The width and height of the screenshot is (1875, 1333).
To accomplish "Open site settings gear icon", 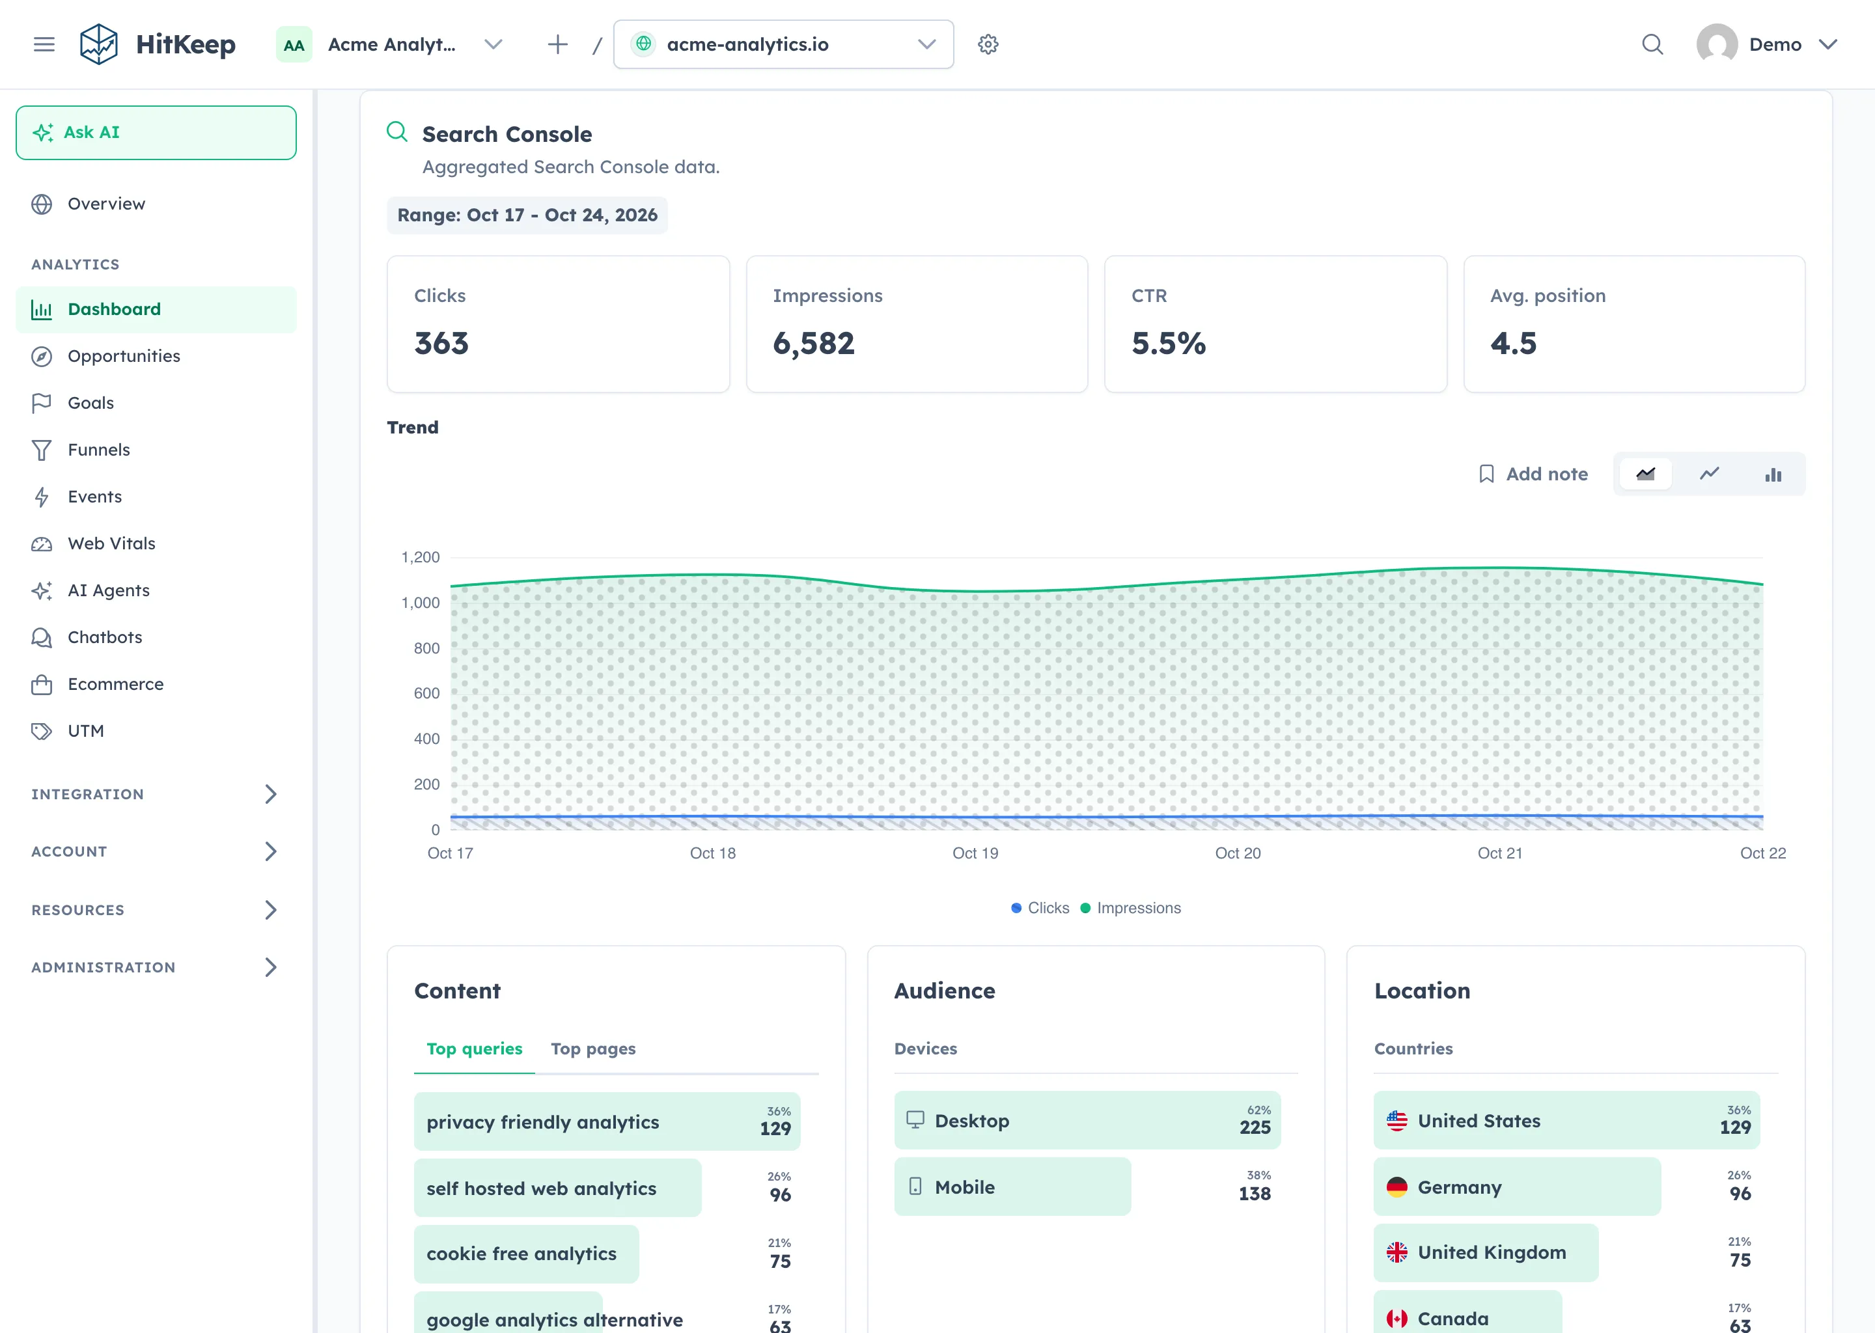I will pos(988,44).
